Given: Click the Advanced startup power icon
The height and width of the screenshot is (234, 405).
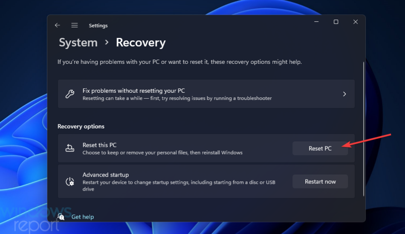Looking at the screenshot, I should point(70,181).
